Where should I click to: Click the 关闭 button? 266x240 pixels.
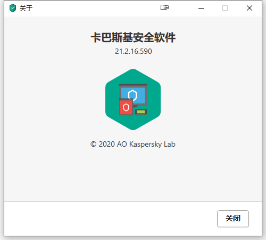pos(233,219)
